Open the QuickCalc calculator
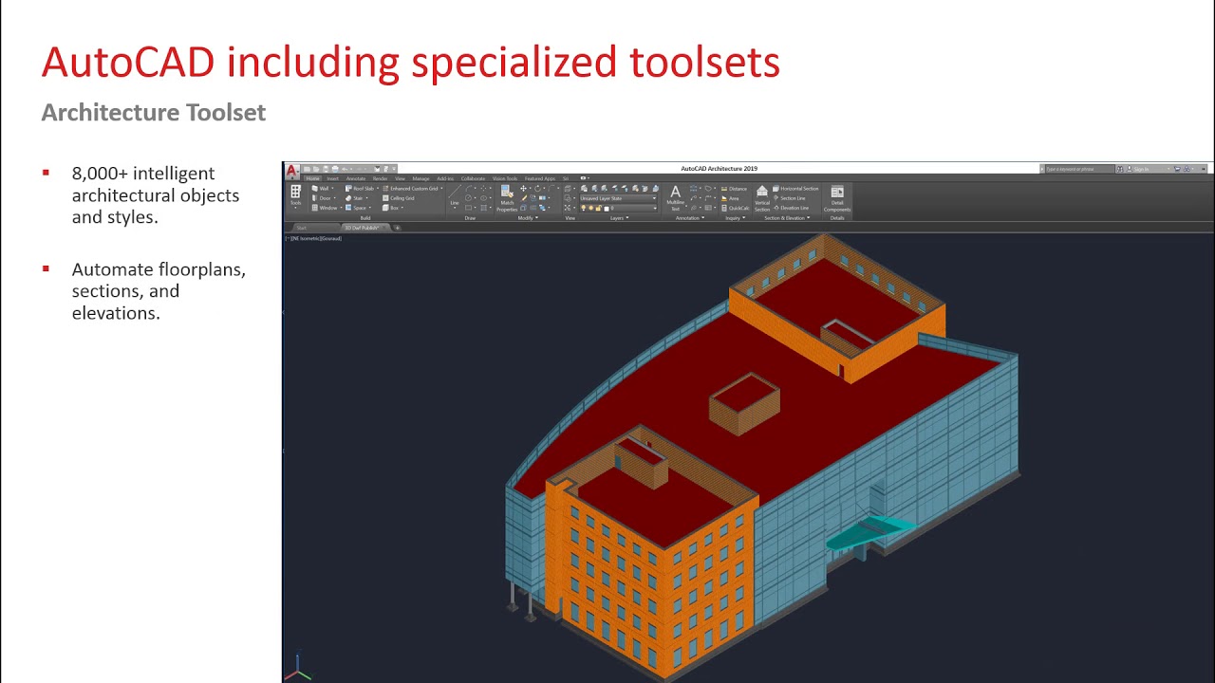 tap(735, 208)
